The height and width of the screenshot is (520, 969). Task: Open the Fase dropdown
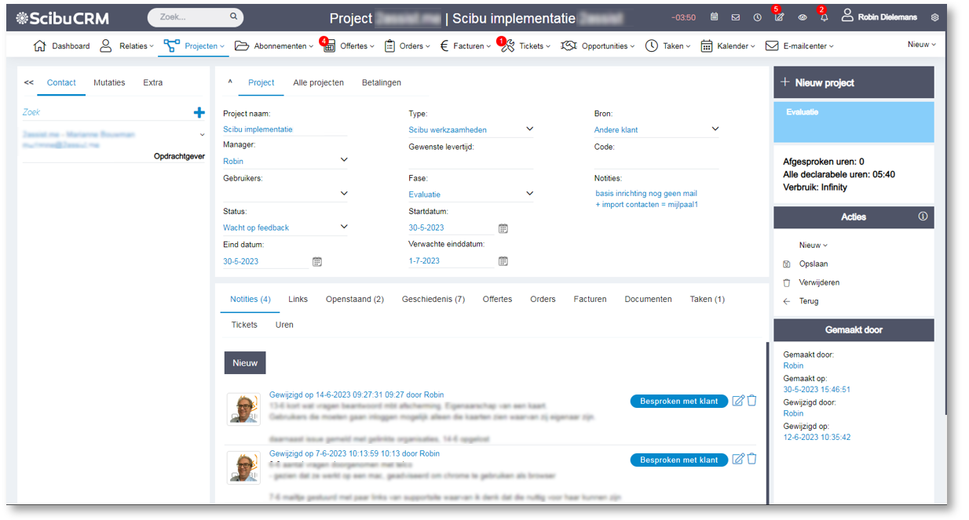coord(529,193)
